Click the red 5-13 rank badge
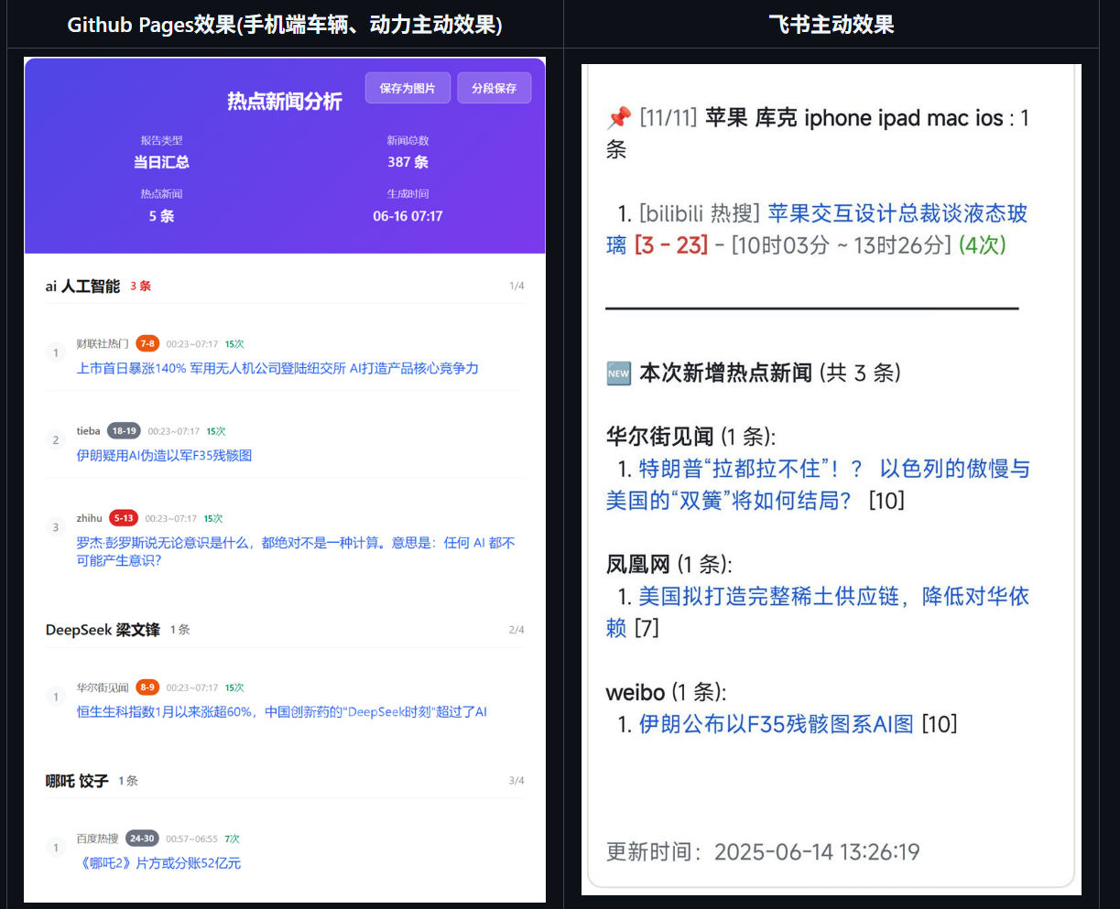 tap(124, 518)
